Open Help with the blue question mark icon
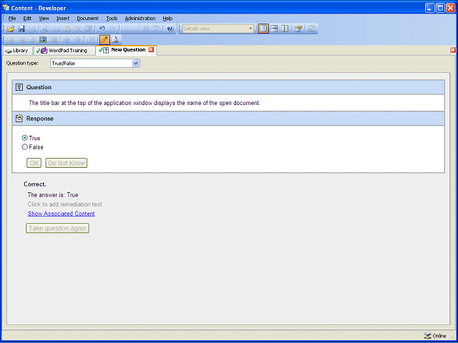The width and height of the screenshot is (458, 343). tap(170, 29)
